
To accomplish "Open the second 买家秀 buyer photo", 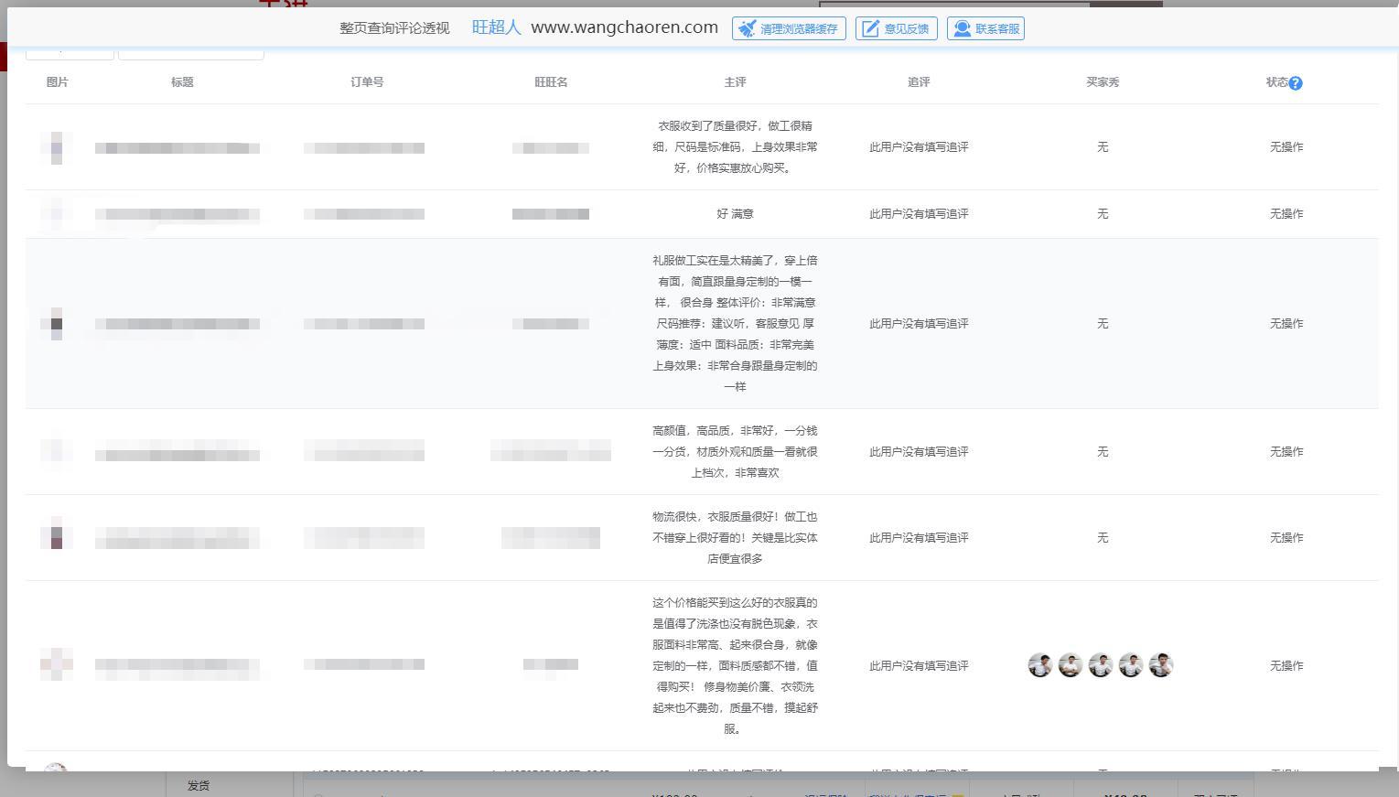I will coord(1071,665).
